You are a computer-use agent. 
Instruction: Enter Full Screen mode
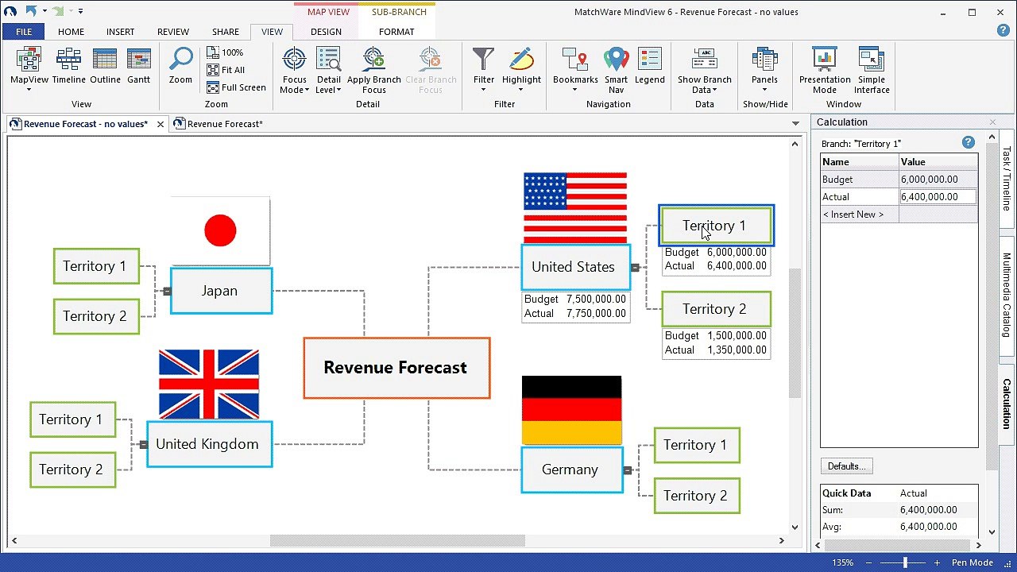(236, 87)
